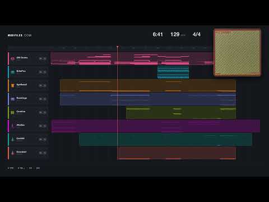This screenshot has height=202, width=269.
Task: Solo the BritePno track
Action: 45,72
